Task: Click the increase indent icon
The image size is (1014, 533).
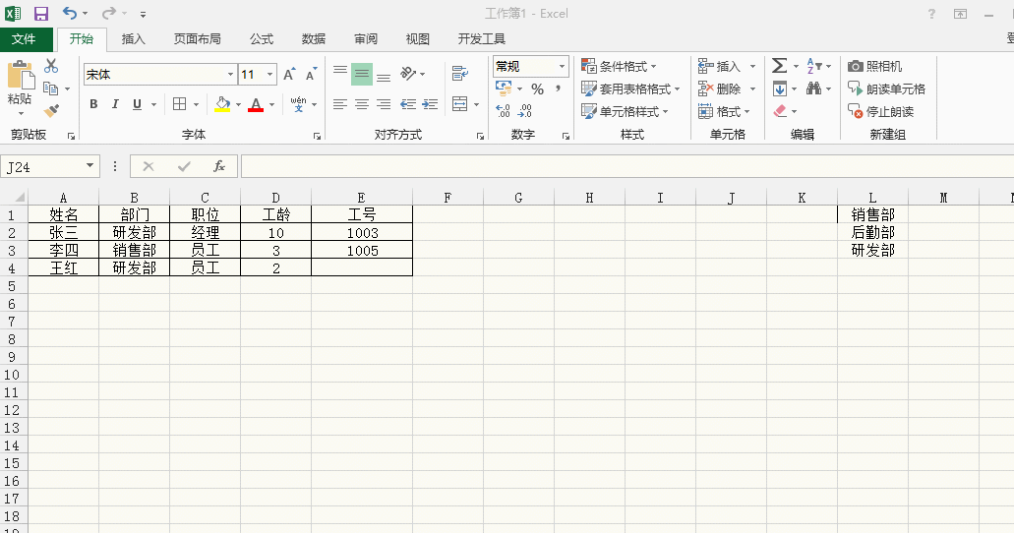Action: [x=429, y=104]
